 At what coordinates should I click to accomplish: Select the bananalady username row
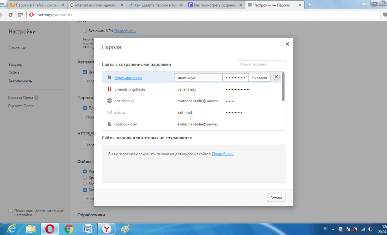coord(192,89)
